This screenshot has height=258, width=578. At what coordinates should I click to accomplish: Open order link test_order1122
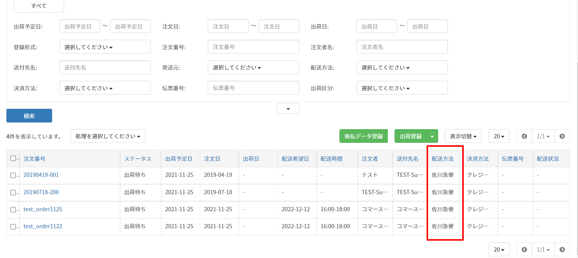[43, 226]
